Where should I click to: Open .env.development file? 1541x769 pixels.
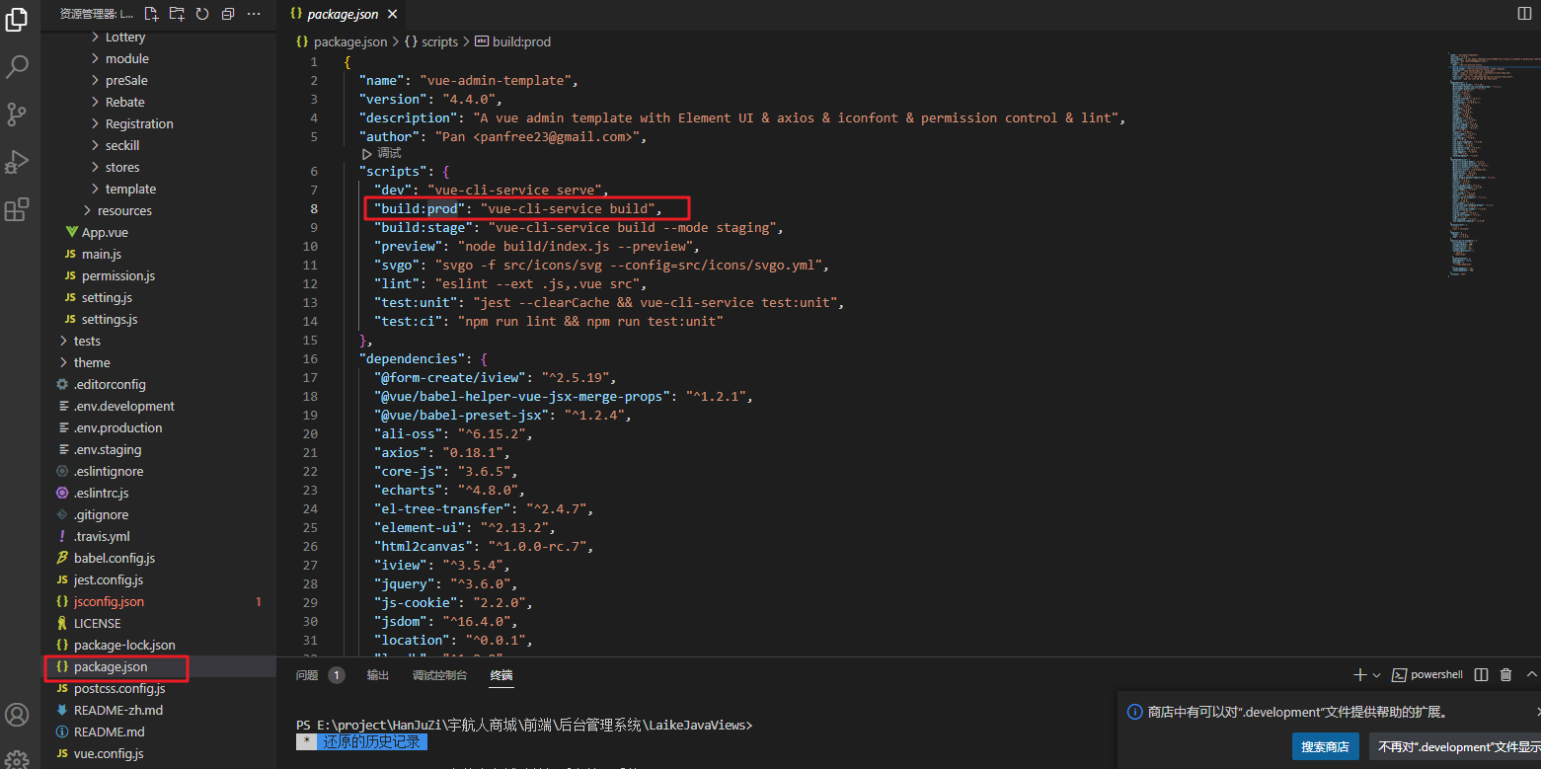click(x=123, y=406)
